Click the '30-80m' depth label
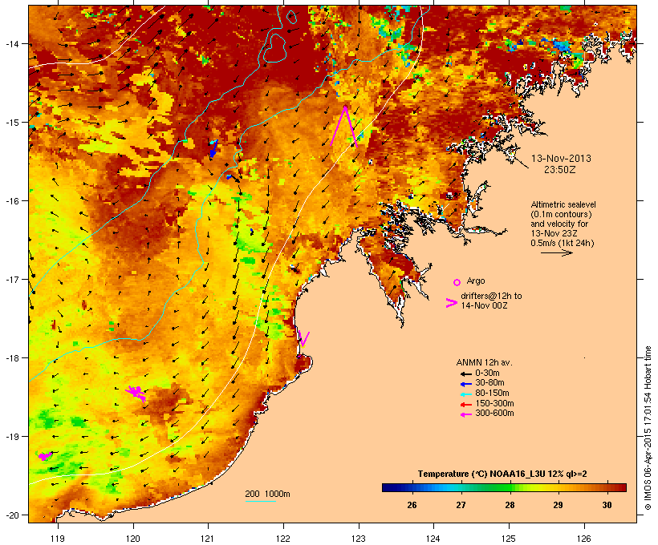 click(489, 382)
